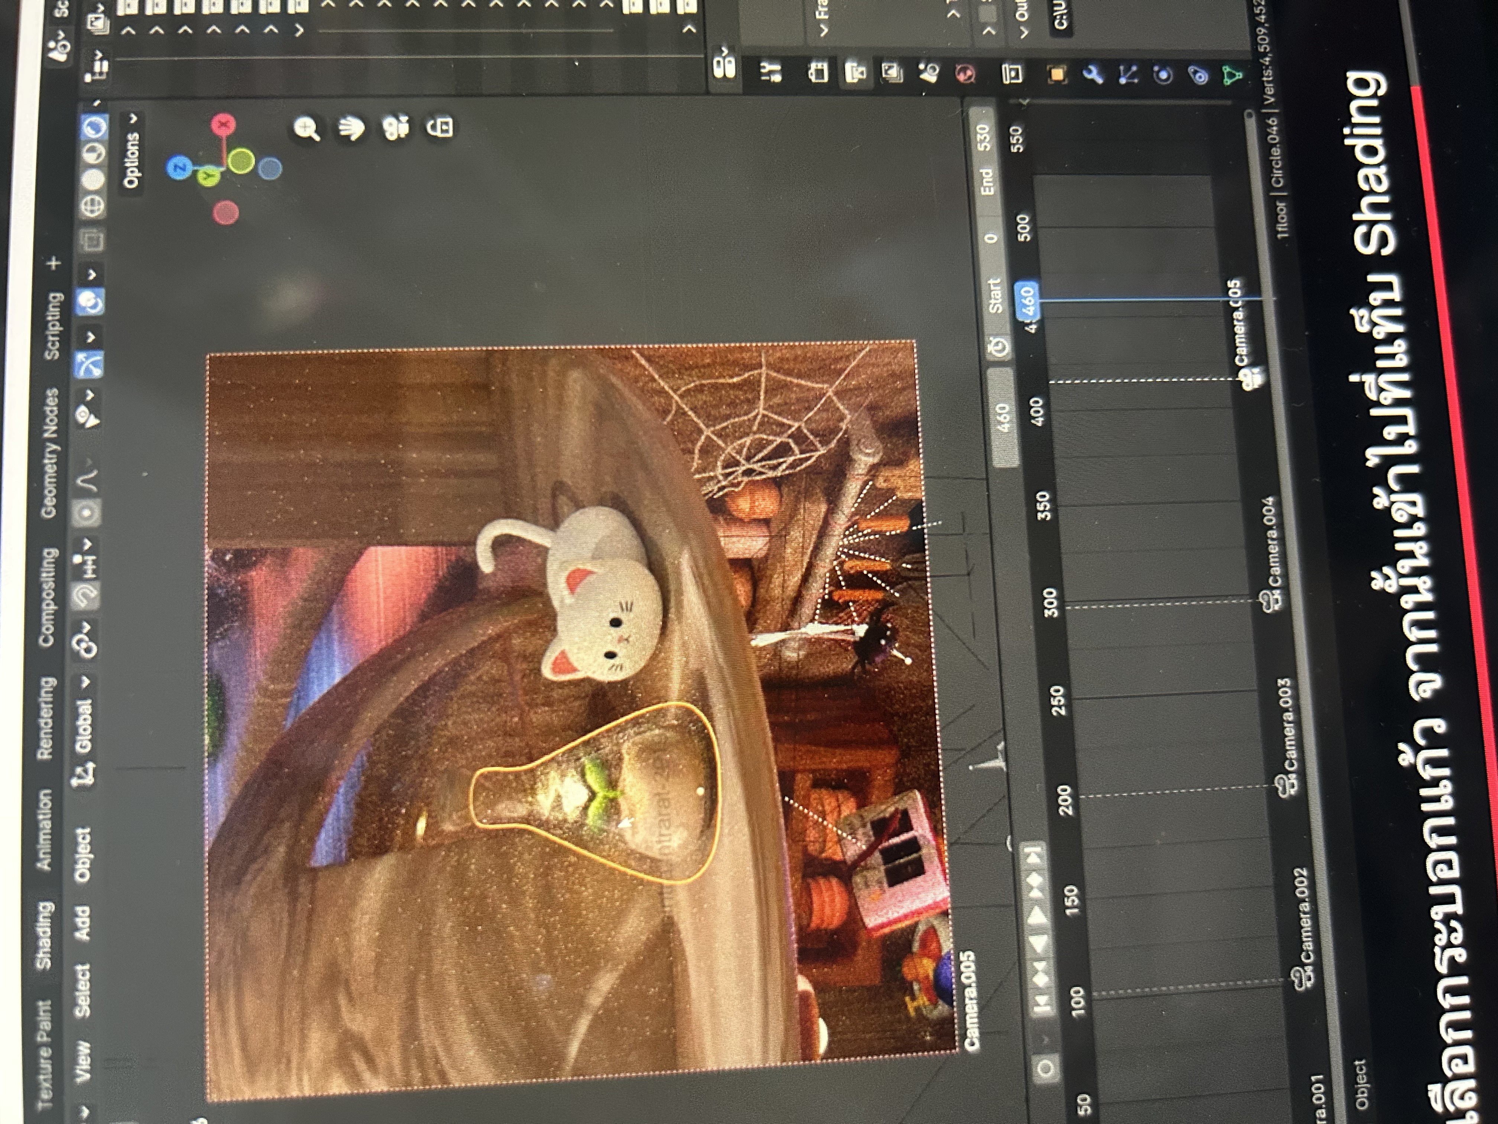This screenshot has width=1498, height=1124.
Task: Open the Physics properties tab icon
Action: click(x=1163, y=75)
